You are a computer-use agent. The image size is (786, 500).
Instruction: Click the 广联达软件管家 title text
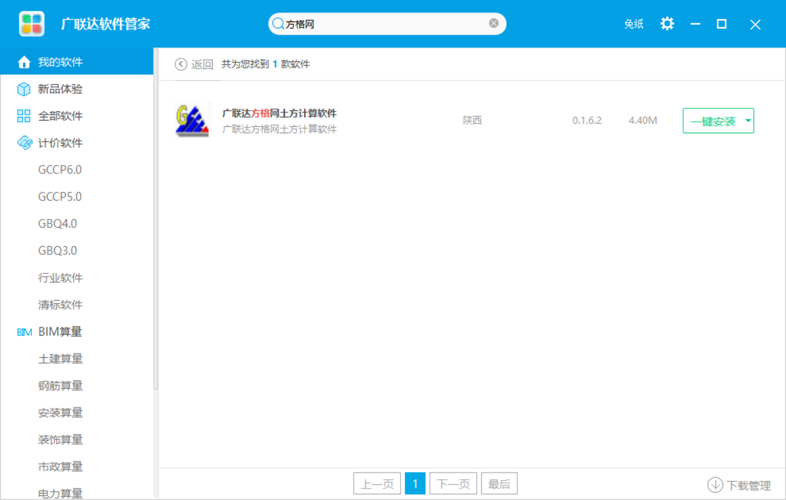[x=105, y=24]
